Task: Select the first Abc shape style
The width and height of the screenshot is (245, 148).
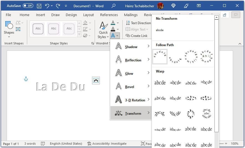Action: click(38, 29)
